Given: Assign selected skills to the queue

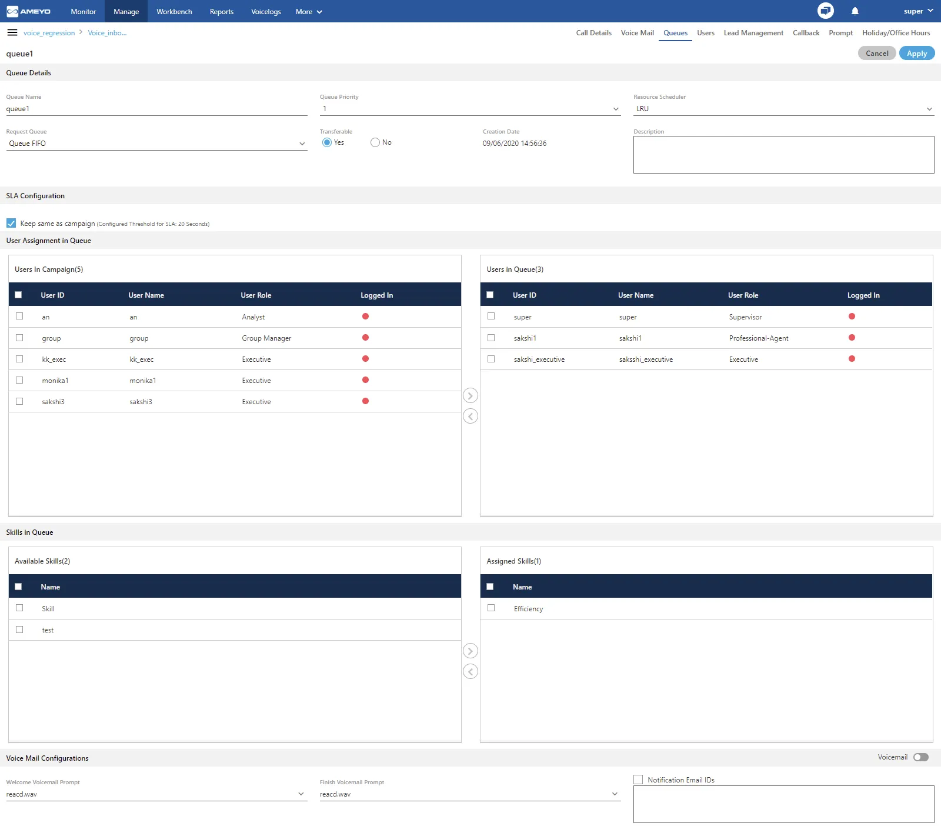Looking at the screenshot, I should point(470,651).
